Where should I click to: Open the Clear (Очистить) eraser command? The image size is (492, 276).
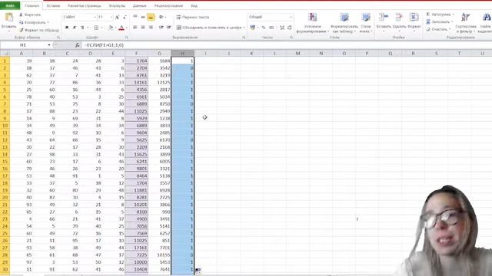[x=437, y=29]
